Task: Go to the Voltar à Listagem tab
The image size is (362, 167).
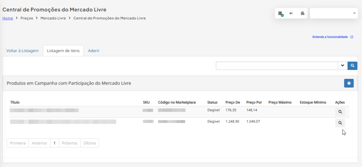Action: click(x=22, y=51)
